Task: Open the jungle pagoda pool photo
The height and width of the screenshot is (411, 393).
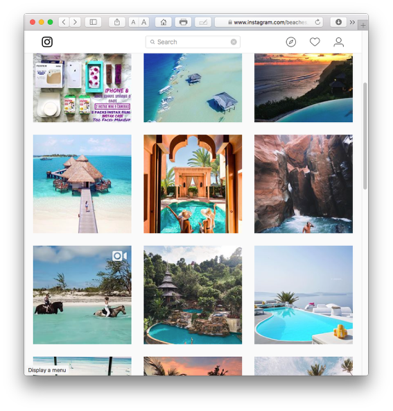Action: [x=193, y=294]
